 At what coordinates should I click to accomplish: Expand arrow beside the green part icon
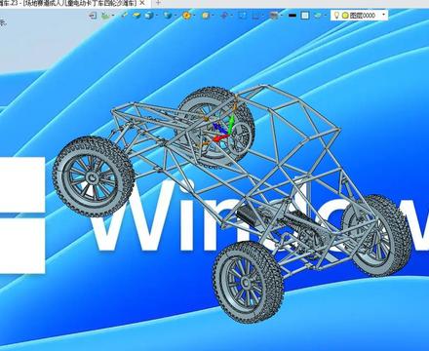pyautogui.click(x=113, y=16)
